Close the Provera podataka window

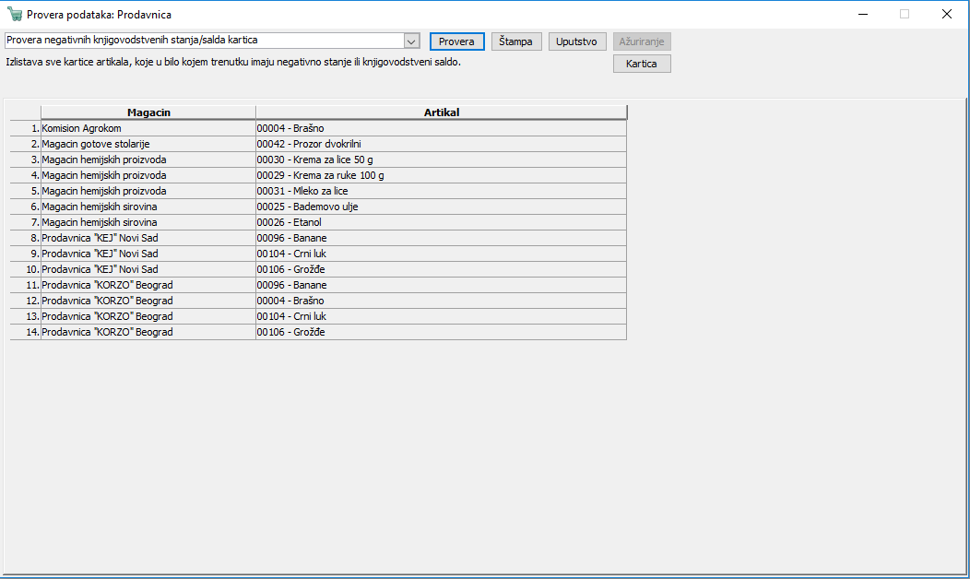click(947, 14)
